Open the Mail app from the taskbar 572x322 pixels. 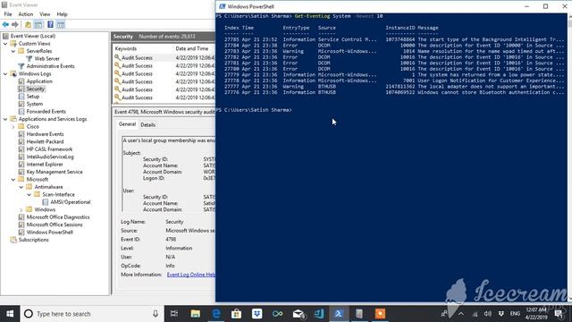[x=299, y=314]
